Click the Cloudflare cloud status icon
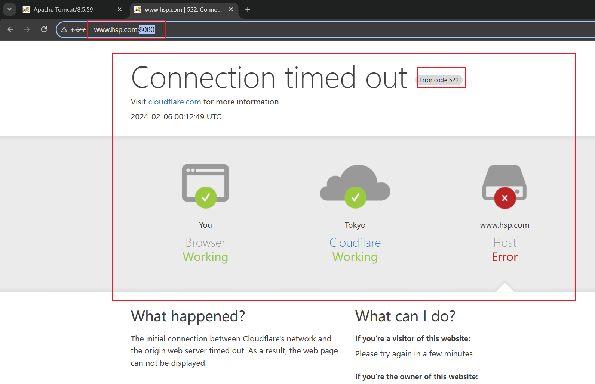The width and height of the screenshot is (595, 384). click(x=355, y=186)
